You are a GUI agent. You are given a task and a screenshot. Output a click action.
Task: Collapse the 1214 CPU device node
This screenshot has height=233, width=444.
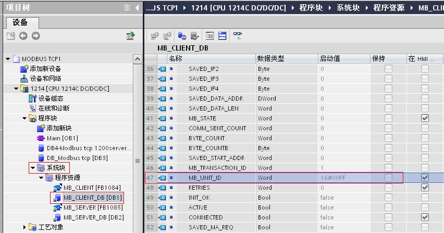pyautogui.click(x=16, y=89)
